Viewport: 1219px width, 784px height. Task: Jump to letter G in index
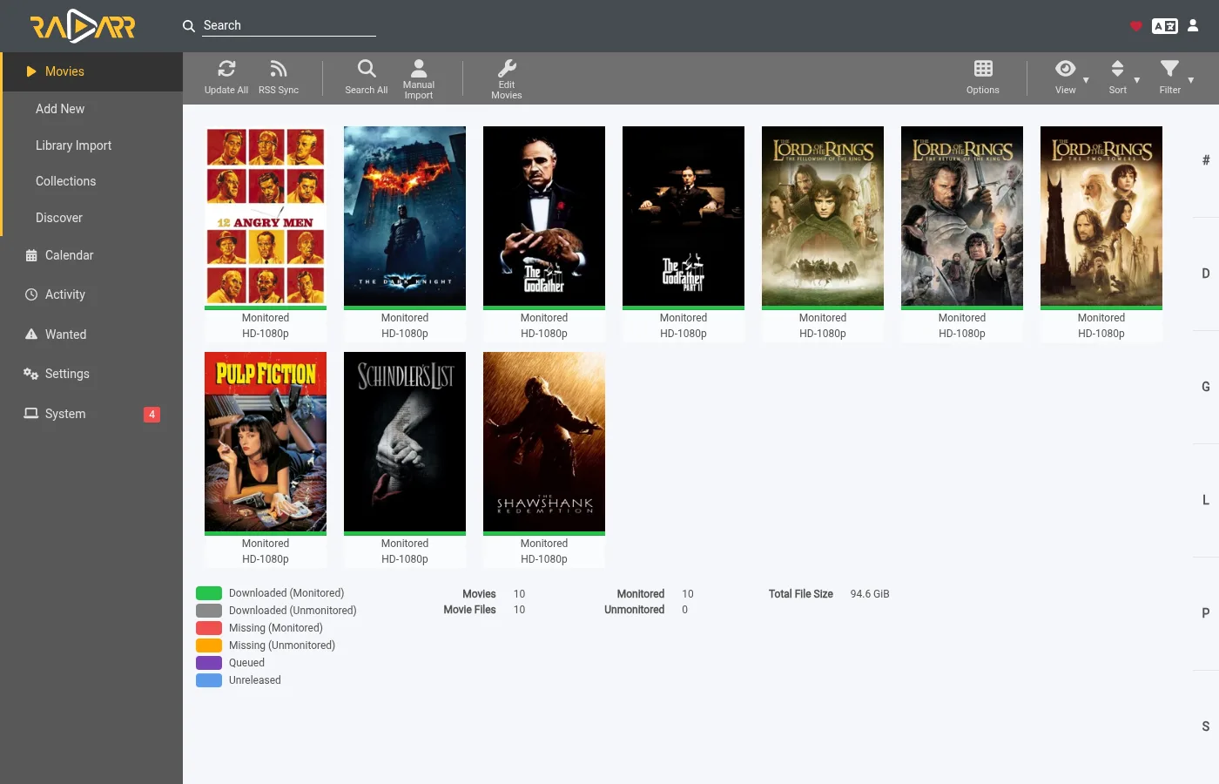[1205, 387]
